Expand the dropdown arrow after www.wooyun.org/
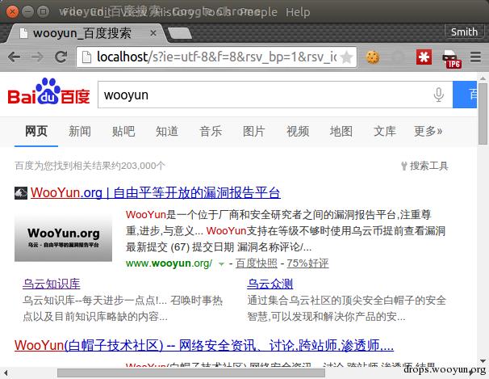Image resolution: width=489 pixels, height=379 pixels. 221,264
